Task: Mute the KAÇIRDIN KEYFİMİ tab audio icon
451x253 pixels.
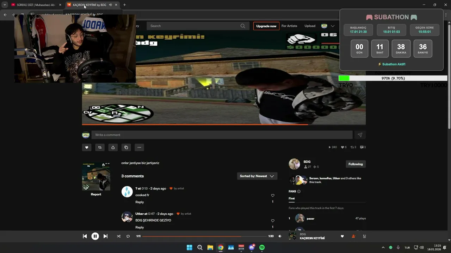Action: point(110,5)
